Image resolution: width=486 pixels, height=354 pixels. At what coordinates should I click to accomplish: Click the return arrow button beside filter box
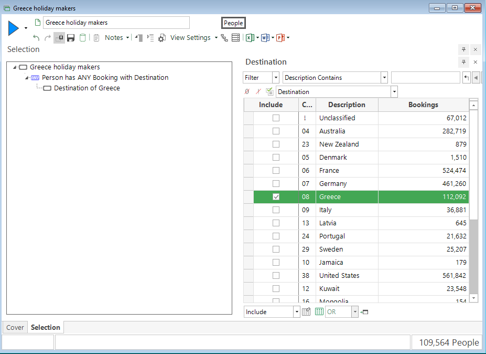[x=466, y=78]
